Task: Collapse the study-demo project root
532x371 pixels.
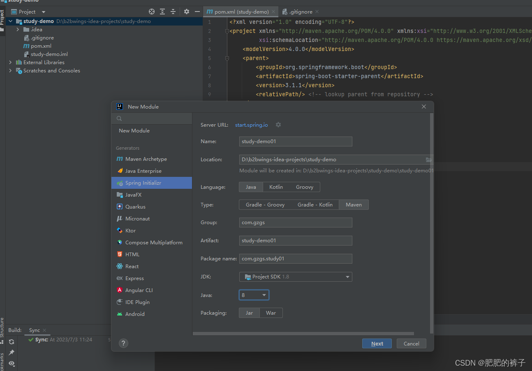Action: tap(10, 21)
